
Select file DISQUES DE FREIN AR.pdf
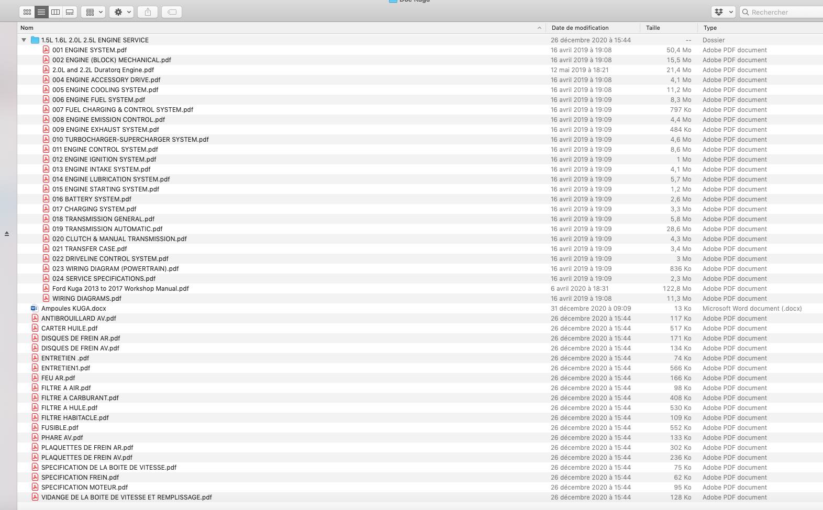tap(81, 338)
